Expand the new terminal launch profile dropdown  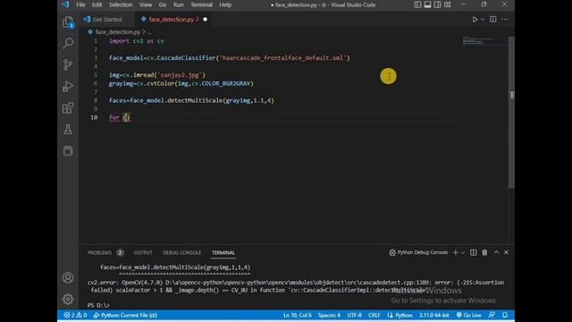[463, 252]
